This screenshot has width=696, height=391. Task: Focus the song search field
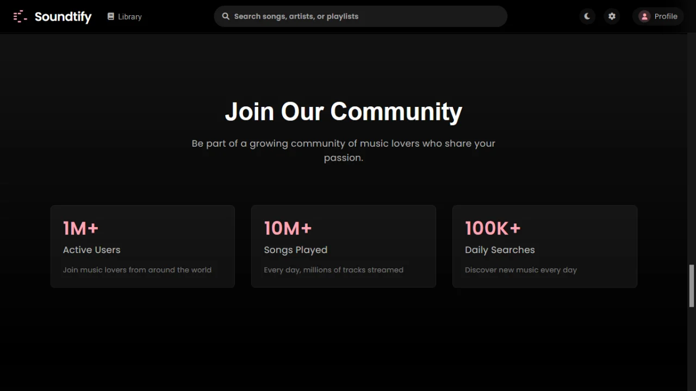[361, 16]
